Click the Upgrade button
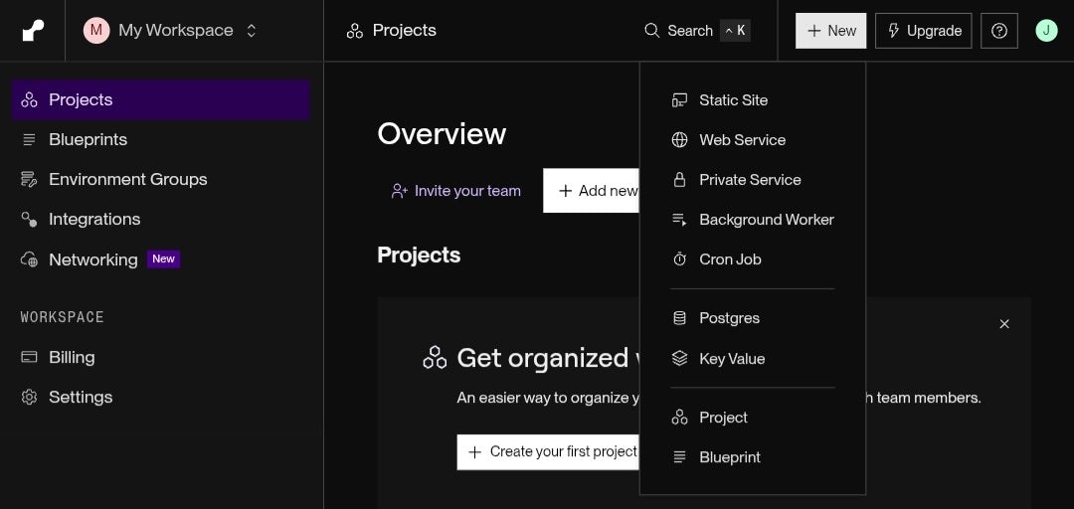Screen dimensions: 1074x509 tap(923, 31)
